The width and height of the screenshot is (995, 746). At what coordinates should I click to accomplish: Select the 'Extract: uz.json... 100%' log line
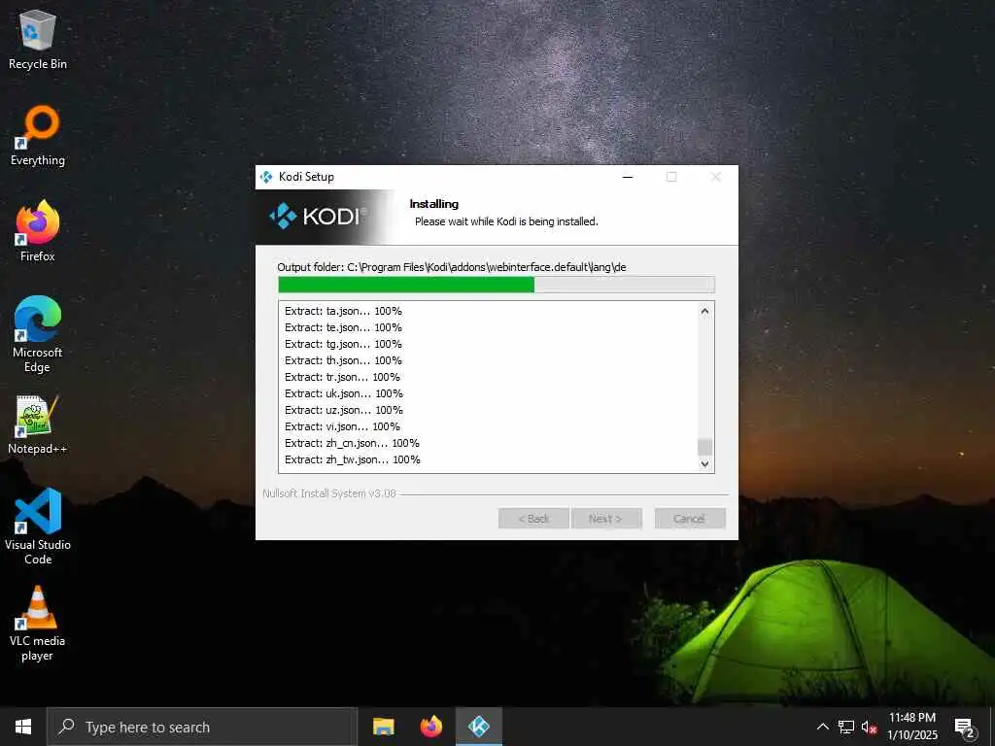(343, 410)
